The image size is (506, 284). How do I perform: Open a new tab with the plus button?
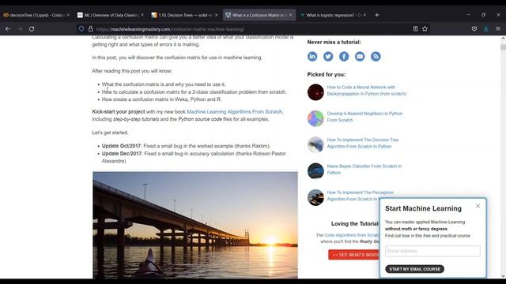376,15
